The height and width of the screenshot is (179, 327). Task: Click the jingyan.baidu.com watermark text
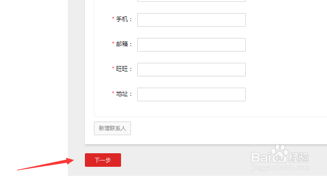pos(280,168)
